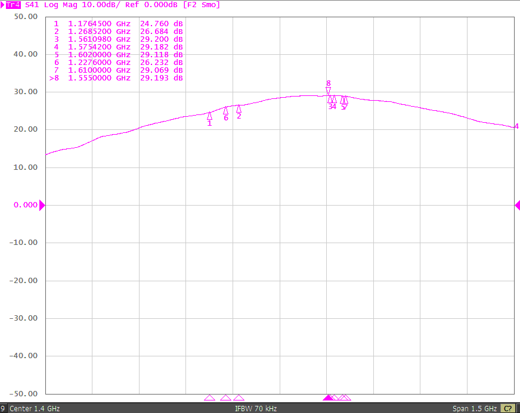Select active marker 8 above the trace
The image size is (520, 413).
pos(328,91)
